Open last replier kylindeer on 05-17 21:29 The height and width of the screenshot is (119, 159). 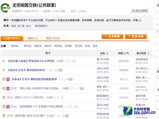click(x=141, y=87)
